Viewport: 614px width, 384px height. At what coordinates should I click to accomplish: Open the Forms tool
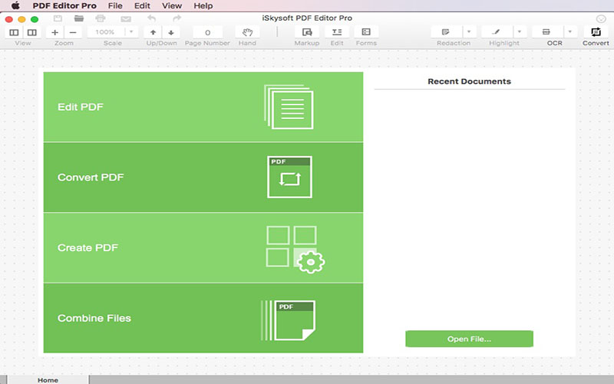[x=366, y=32]
